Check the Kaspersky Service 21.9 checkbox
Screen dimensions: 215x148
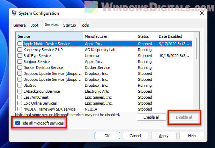20,50
